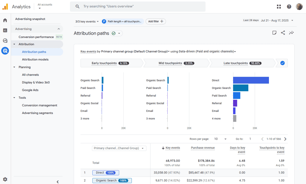Image resolution: width=306 pixels, height=184 pixels.
Task: Open Conversion management in the sidebar
Action: tap(39, 105)
